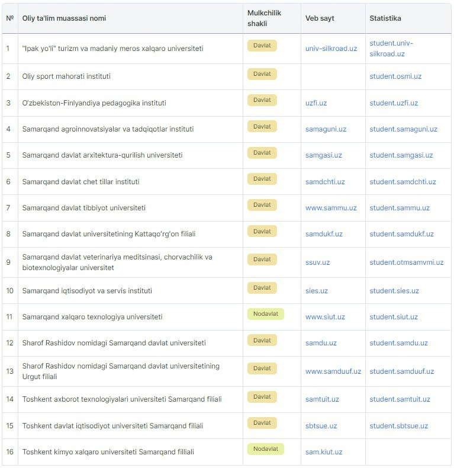Visit the www.samduuf.uz website link

point(333,371)
